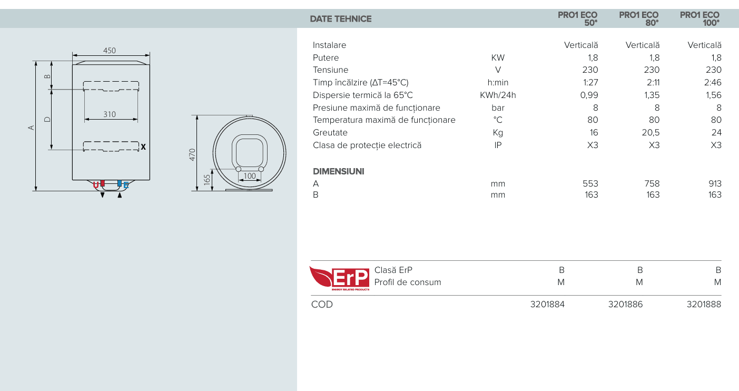
Task: Click product code 3201888
Action: point(704,304)
